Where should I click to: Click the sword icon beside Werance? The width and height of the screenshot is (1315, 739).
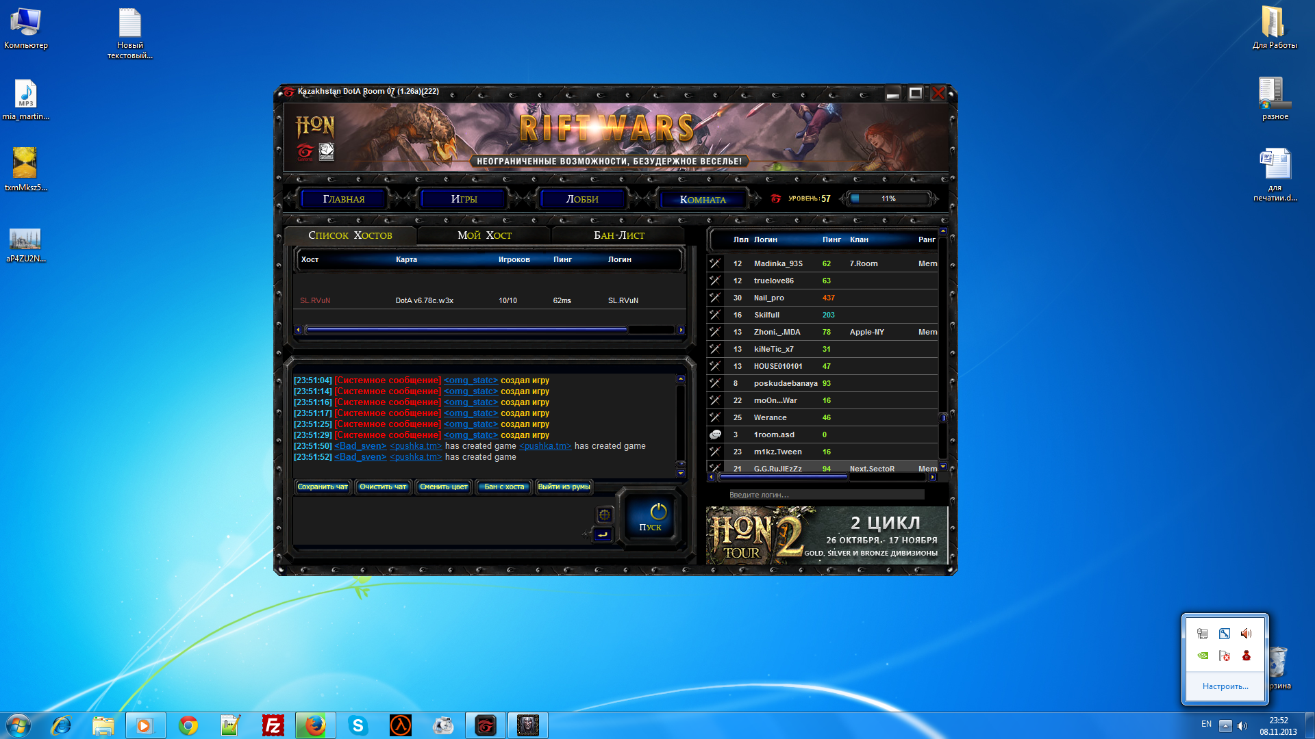pos(715,417)
